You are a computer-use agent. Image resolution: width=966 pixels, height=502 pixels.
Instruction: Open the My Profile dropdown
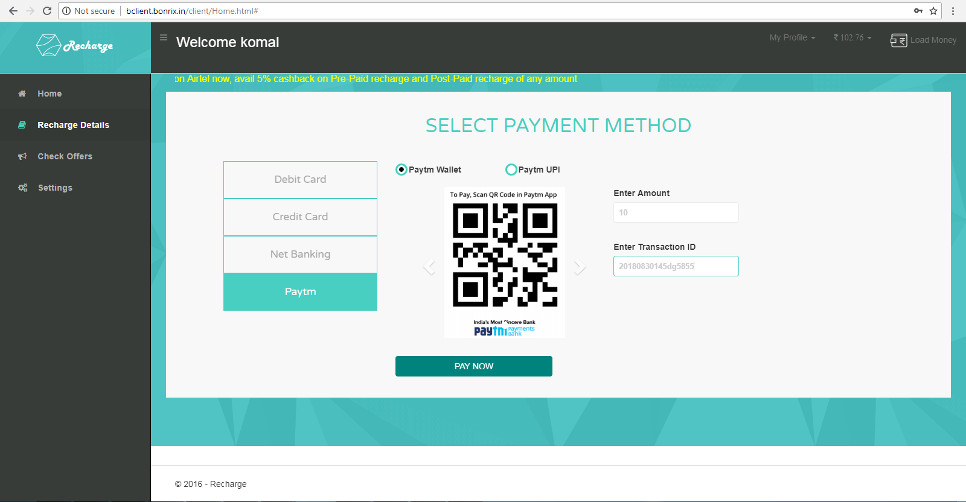point(792,37)
